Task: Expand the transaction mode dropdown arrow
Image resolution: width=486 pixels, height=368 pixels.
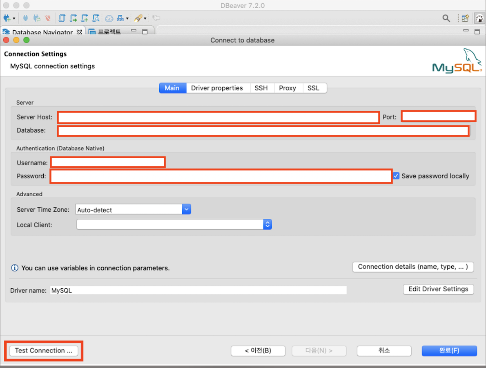Action: coord(127,19)
